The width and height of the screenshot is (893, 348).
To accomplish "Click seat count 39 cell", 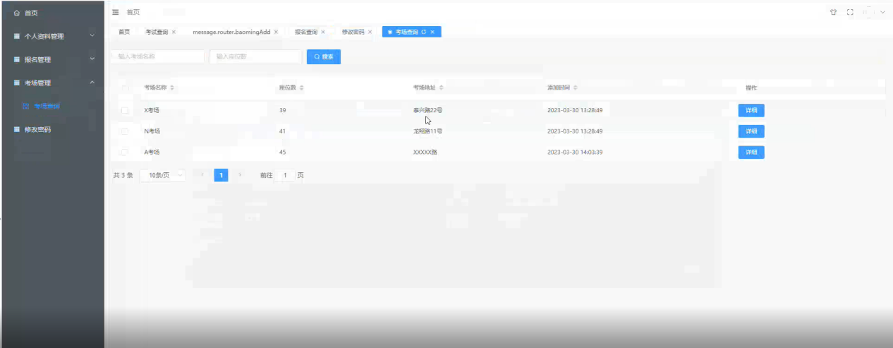I will click(283, 110).
